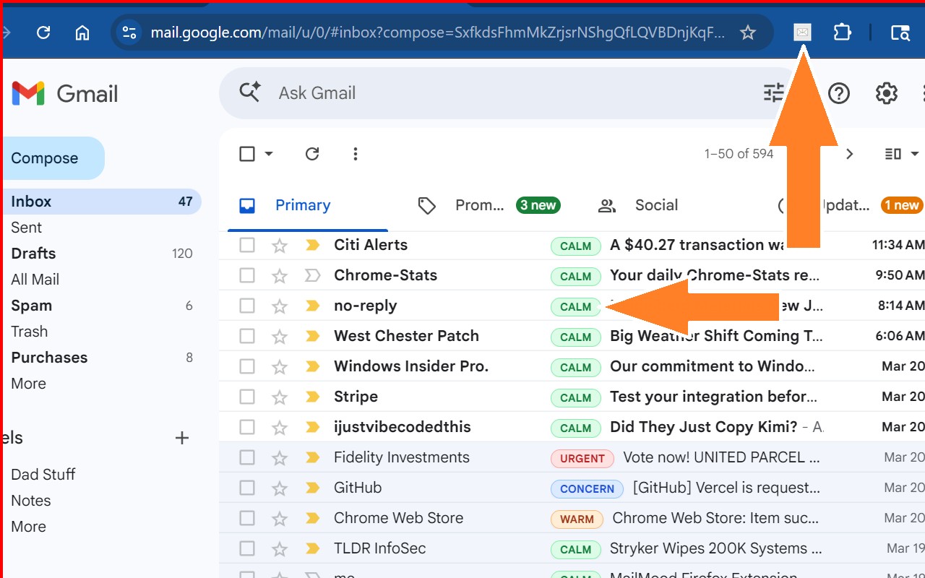Refresh the inbox message list
This screenshot has width=925, height=578.
(x=312, y=154)
